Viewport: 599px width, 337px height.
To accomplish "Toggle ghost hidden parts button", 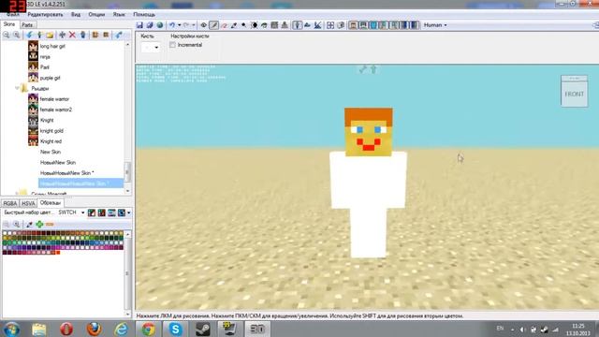I will [341, 25].
